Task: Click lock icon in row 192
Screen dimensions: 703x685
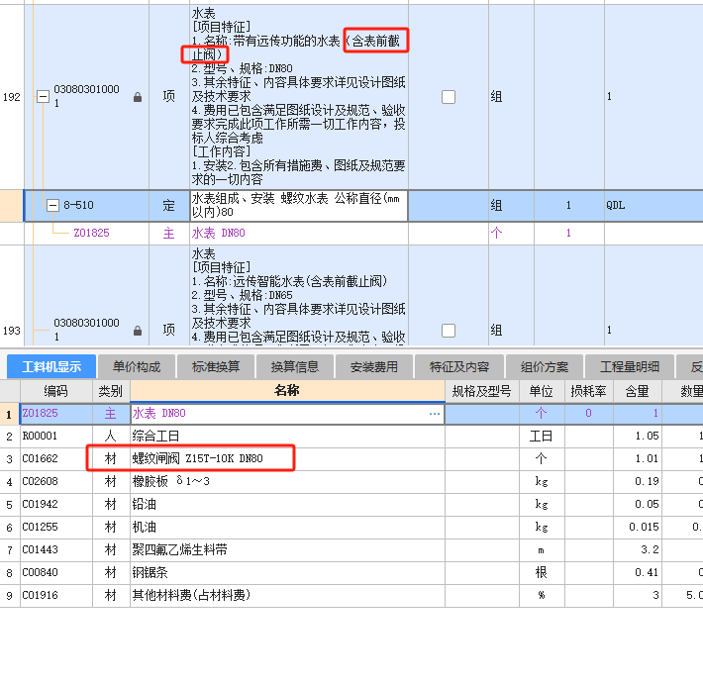Action: pyautogui.click(x=138, y=97)
